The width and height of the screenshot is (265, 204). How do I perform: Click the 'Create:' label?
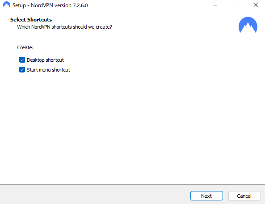25,47
